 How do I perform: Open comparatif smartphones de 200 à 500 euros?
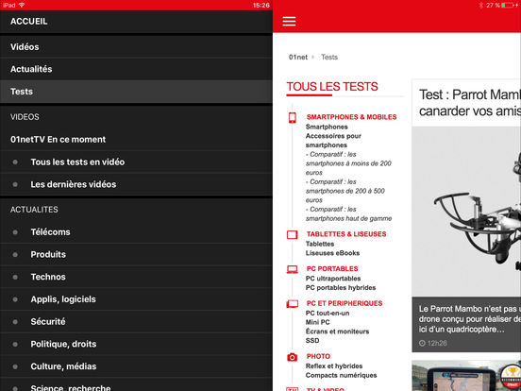pos(345,191)
